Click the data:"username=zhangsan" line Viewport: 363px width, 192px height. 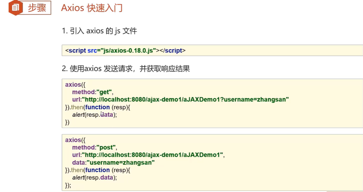pyautogui.click(x=113, y=163)
